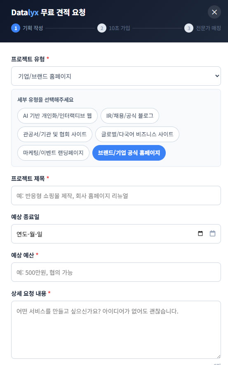Click the step 2 circle icon

point(102,28)
